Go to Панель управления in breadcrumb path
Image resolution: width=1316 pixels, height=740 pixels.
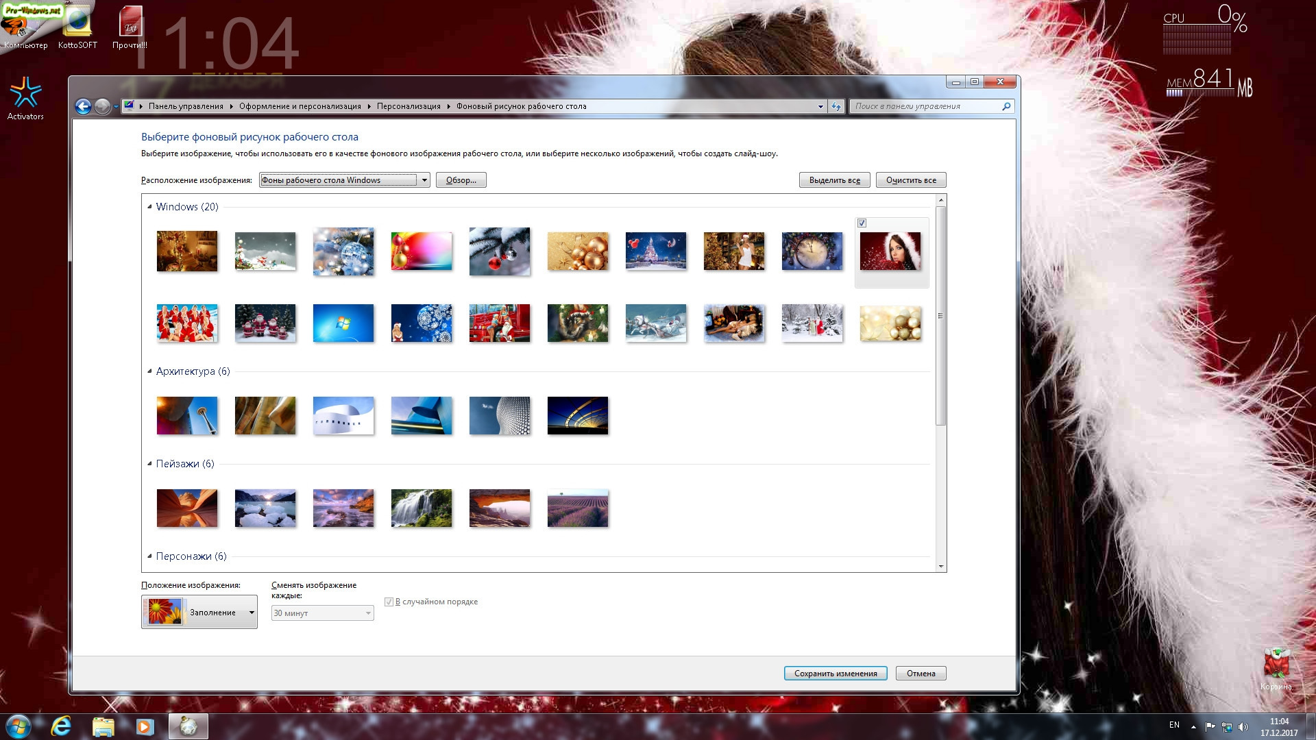click(x=186, y=106)
